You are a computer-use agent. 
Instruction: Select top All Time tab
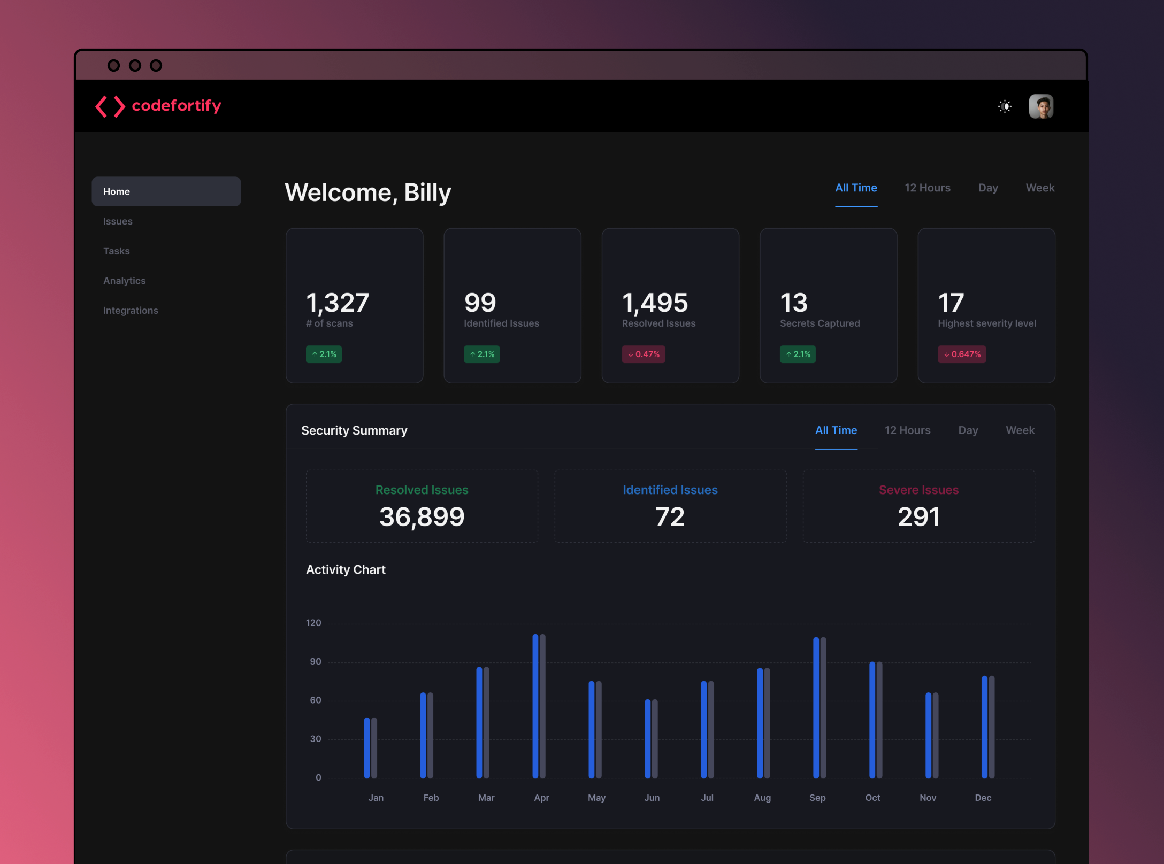856,188
